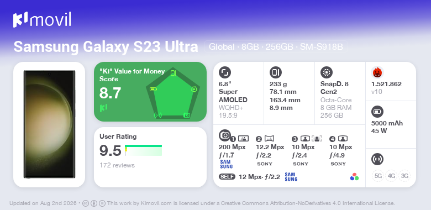The image size is (431, 210).
Task: Click the Global 8GB 256GB variant tag
Action: tap(276, 47)
